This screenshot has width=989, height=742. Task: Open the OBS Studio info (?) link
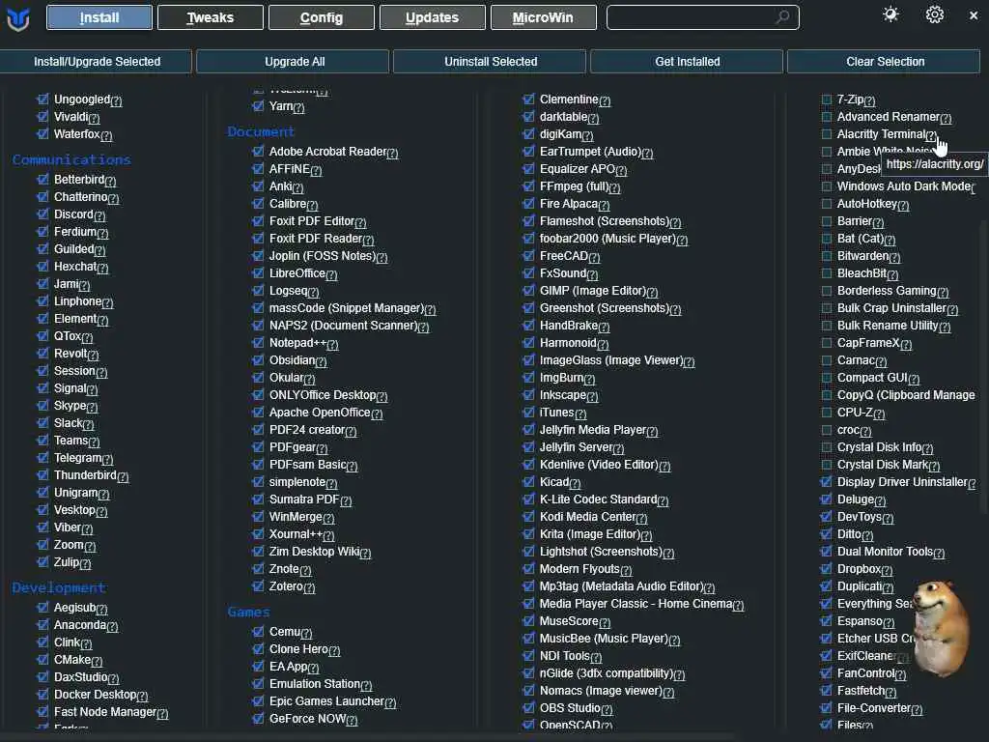pyautogui.click(x=607, y=710)
